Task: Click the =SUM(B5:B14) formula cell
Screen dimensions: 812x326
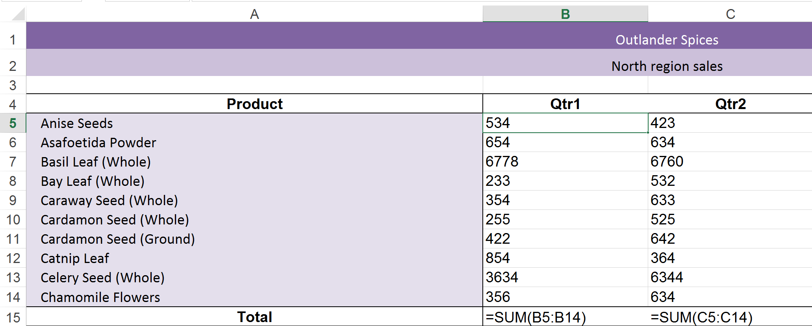Action: coord(565,317)
